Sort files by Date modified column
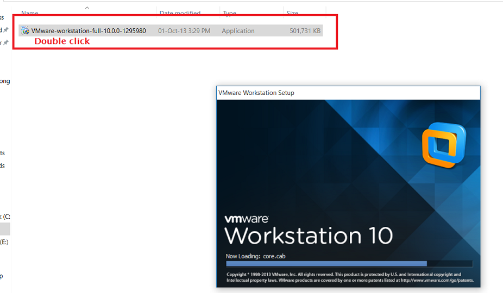 point(180,13)
